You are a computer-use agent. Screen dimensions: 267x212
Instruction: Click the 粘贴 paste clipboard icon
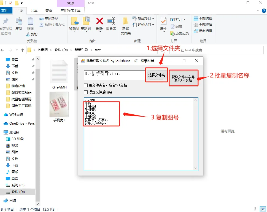[30, 21]
